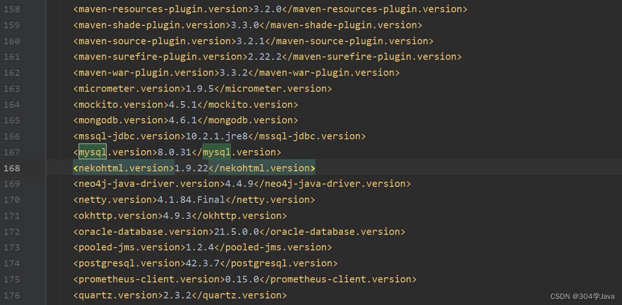622x305 pixels.
Task: Click the opening prometheus-client.version tag
Action: 149,279
